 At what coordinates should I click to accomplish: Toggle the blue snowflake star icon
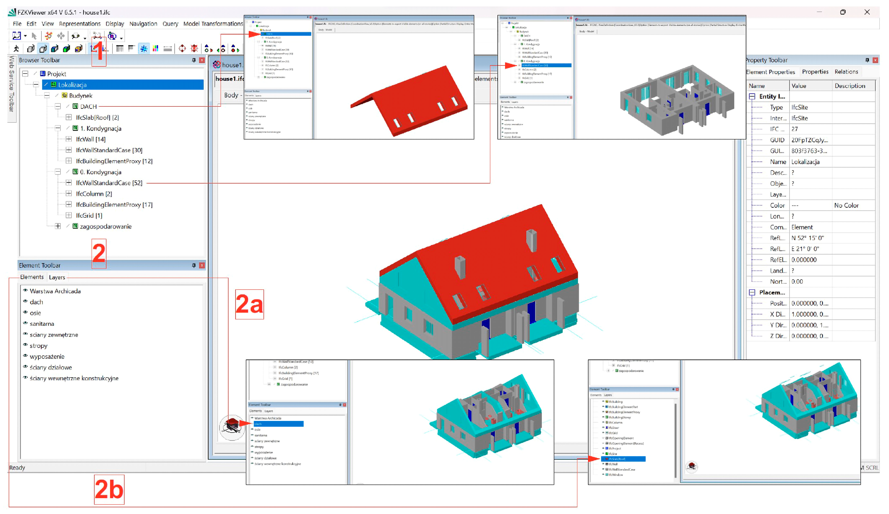click(144, 49)
